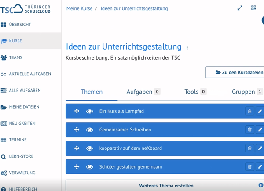Open three-dot course options menu beside title

pyautogui.click(x=187, y=48)
